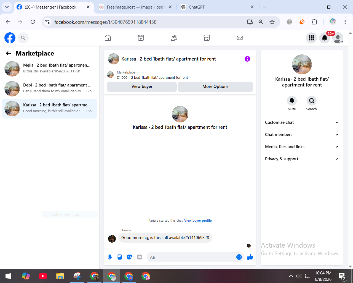Open Debi's conversation in the list
Screen dimensions: 353x283
pyautogui.click(x=50, y=89)
